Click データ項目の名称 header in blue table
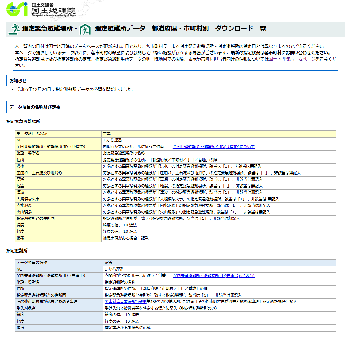This screenshot has height=340, width=347. tap(59, 262)
